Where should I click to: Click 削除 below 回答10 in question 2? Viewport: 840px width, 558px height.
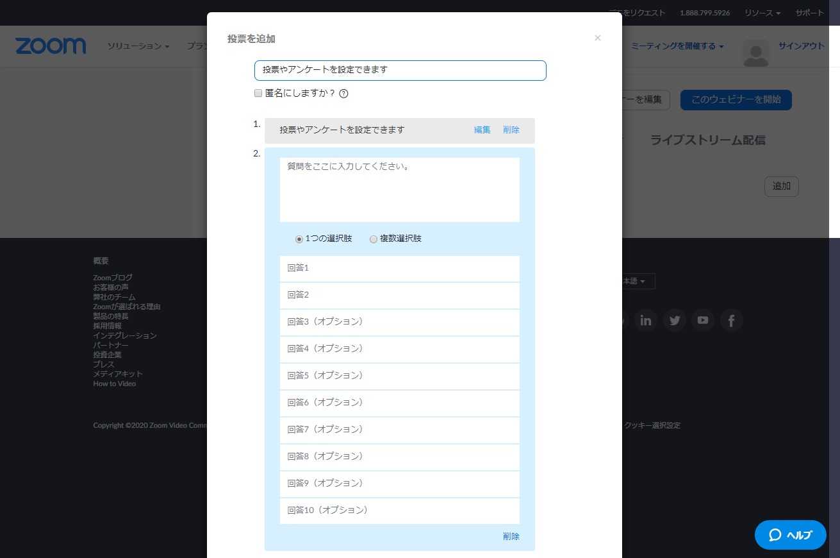pos(511,536)
